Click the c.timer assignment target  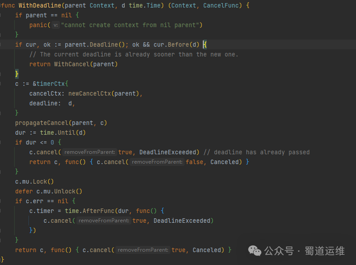pos(42,211)
